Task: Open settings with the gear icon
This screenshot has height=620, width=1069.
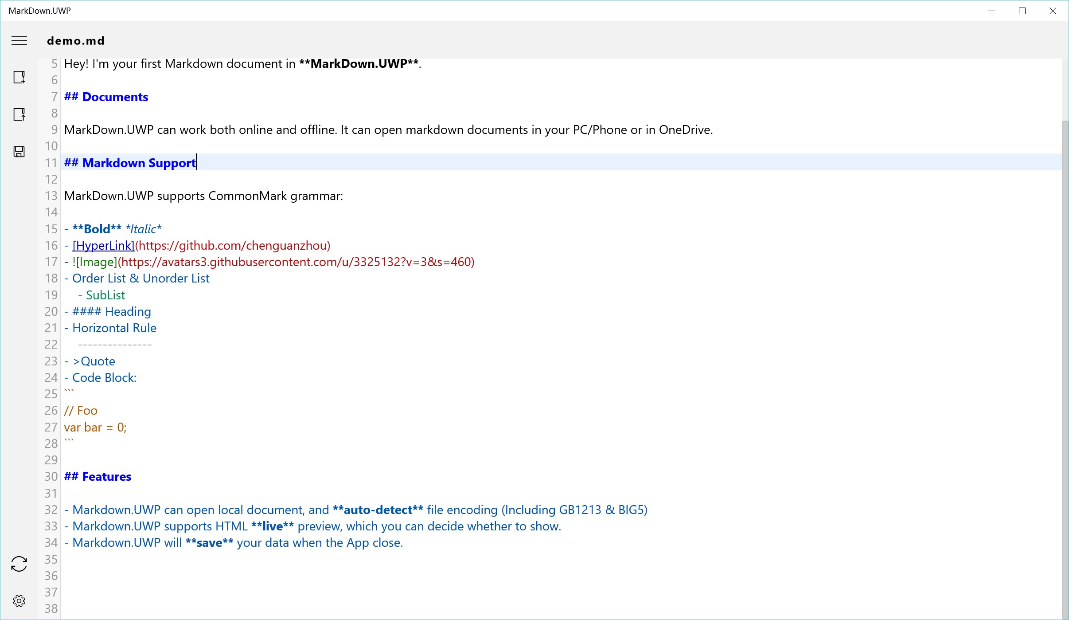Action: (19, 601)
